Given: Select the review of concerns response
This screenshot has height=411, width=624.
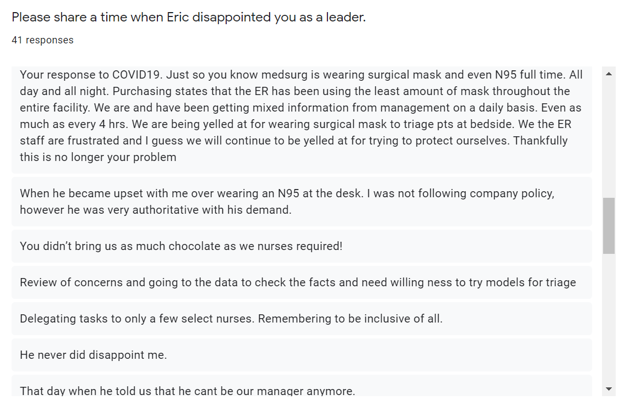Looking at the screenshot, I should point(302,282).
